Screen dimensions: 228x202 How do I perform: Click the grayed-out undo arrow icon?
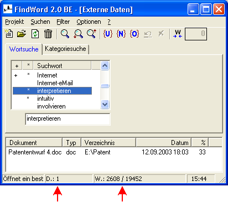(148, 34)
